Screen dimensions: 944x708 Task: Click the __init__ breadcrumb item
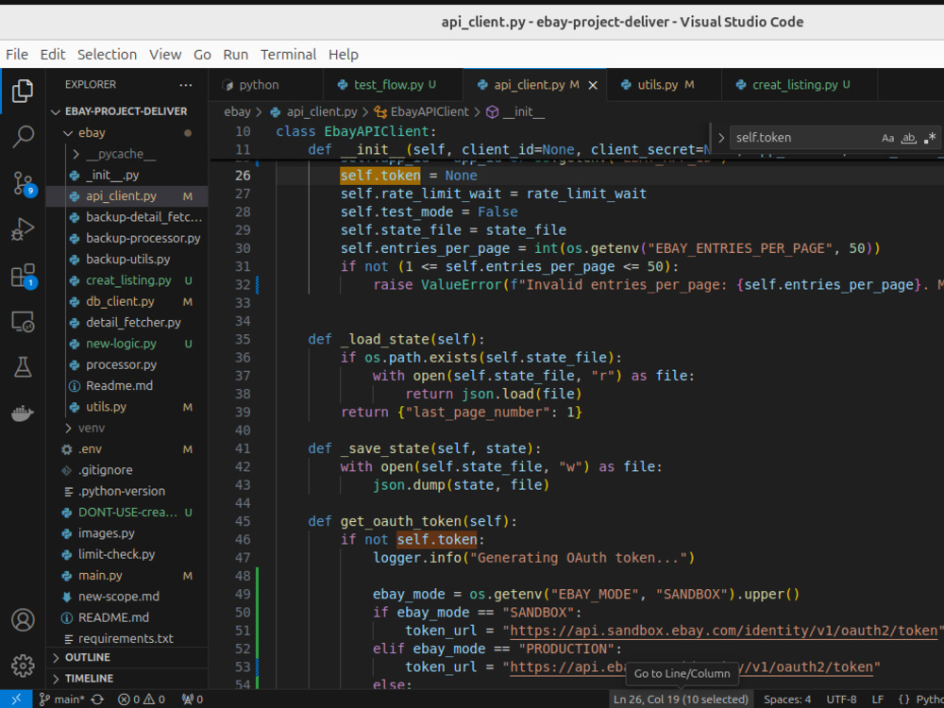[515, 112]
